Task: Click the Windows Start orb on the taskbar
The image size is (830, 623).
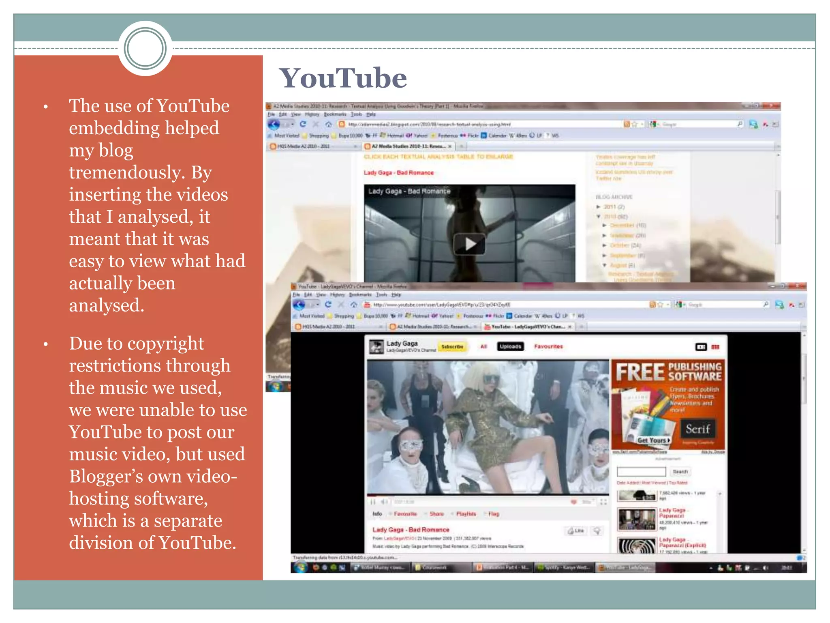Action: coord(300,567)
